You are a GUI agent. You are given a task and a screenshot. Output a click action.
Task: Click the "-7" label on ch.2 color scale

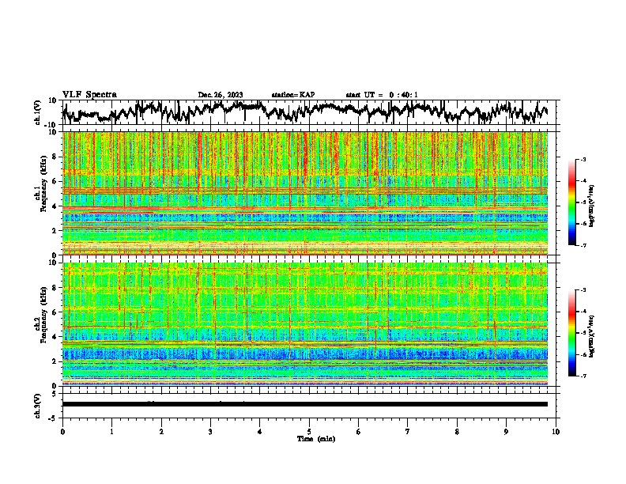[583, 376]
